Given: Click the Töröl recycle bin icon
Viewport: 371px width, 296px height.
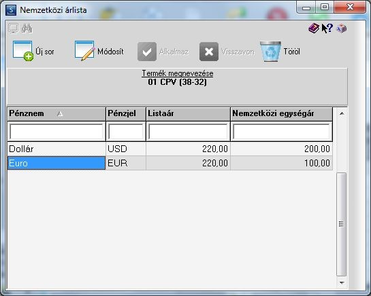Looking at the screenshot, I should point(270,52).
